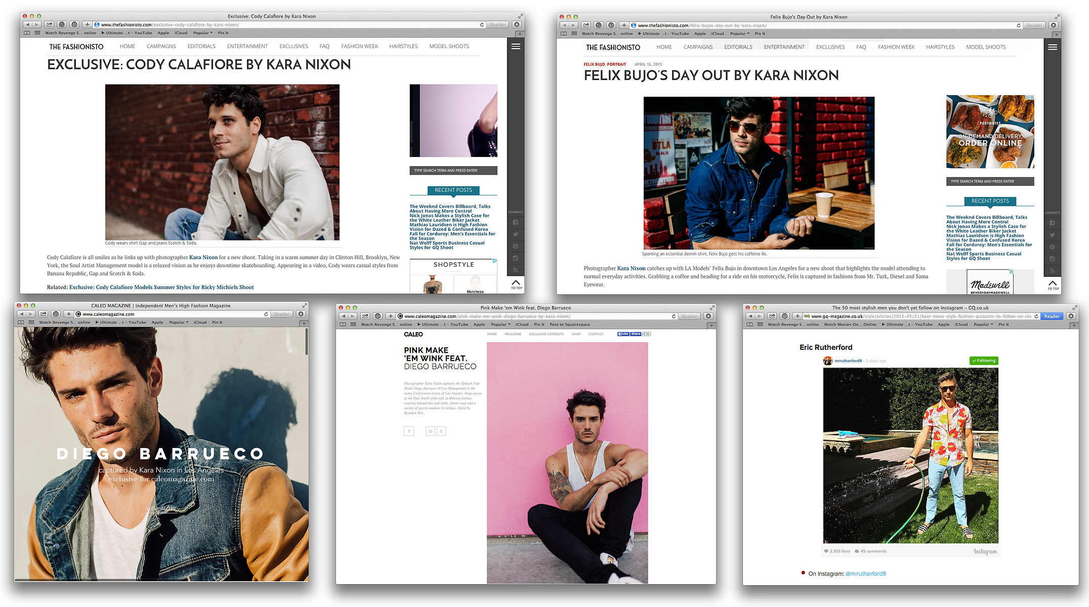This screenshot has height=607, width=1089.
Task: Click Pinterest icon in Pink Make 'em Wink window
Action: (x=378, y=316)
